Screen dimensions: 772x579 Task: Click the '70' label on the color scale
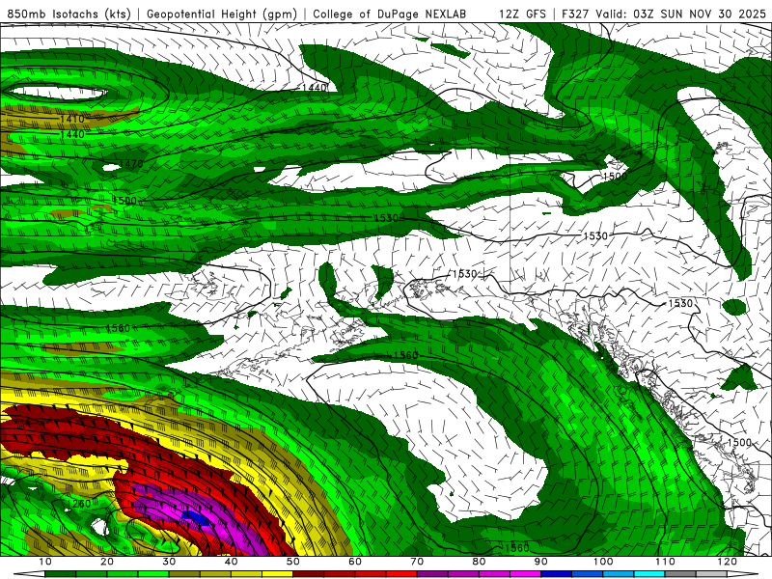417,562
